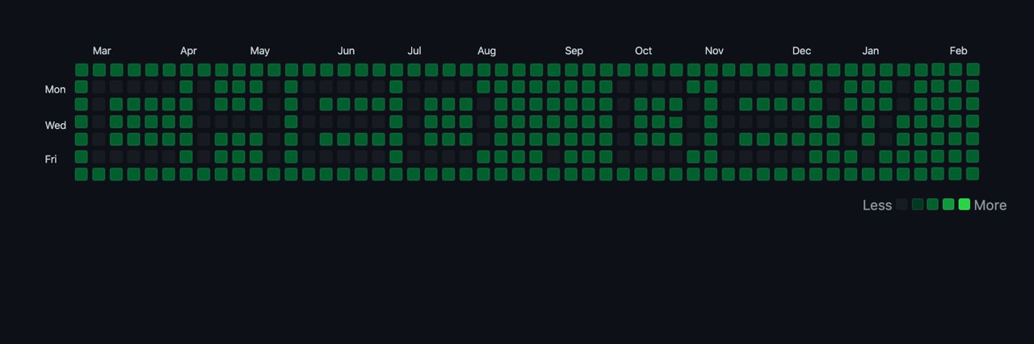Image resolution: width=1034 pixels, height=344 pixels.
Task: Select the Friday cell in the column under Feb
Action: tap(955, 155)
